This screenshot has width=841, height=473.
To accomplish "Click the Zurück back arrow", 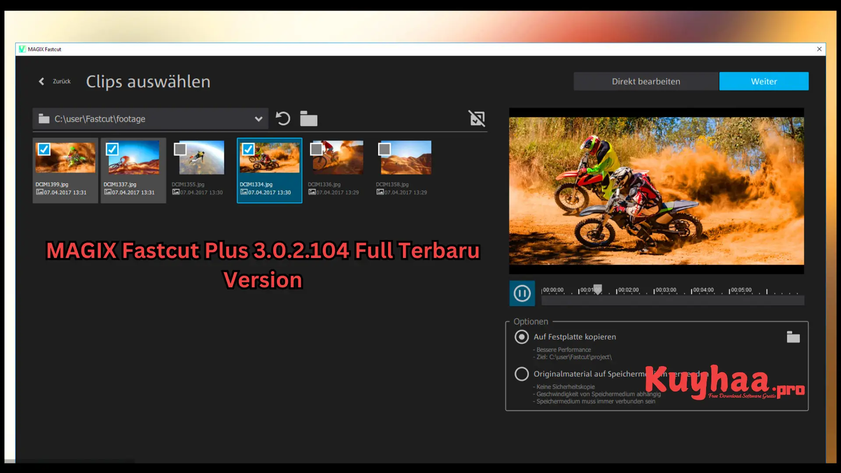I will click(42, 81).
